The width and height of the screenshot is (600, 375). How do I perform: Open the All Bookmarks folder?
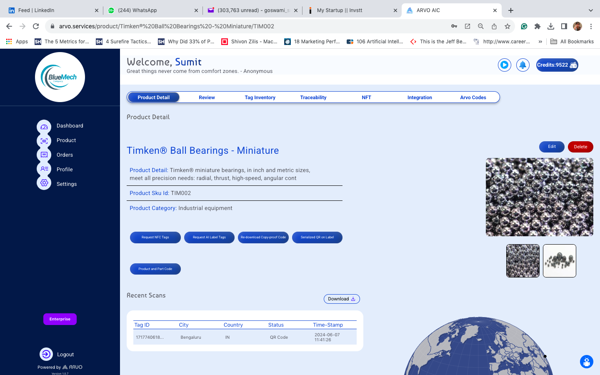pos(572,42)
